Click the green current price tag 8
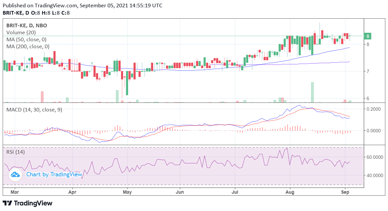 [368, 36]
